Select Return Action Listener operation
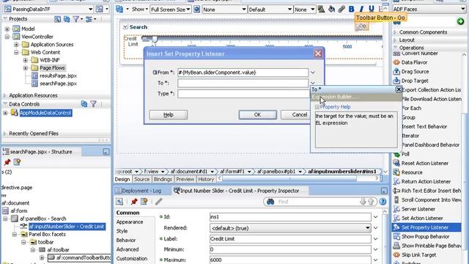Image resolution: width=469 pixels, height=264 pixels. [426, 181]
